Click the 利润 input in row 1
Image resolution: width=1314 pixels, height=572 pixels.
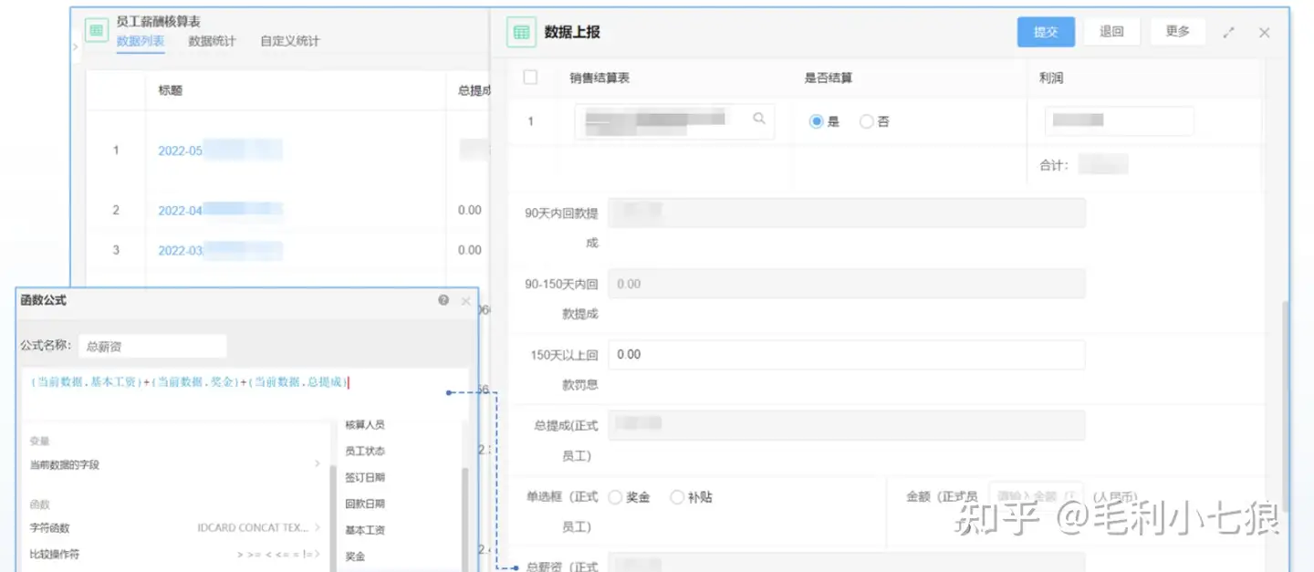[1119, 120]
